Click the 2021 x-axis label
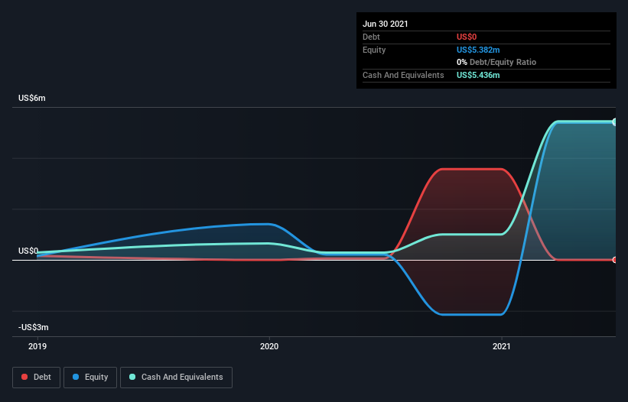Viewport: 628px width, 402px height. [502, 346]
